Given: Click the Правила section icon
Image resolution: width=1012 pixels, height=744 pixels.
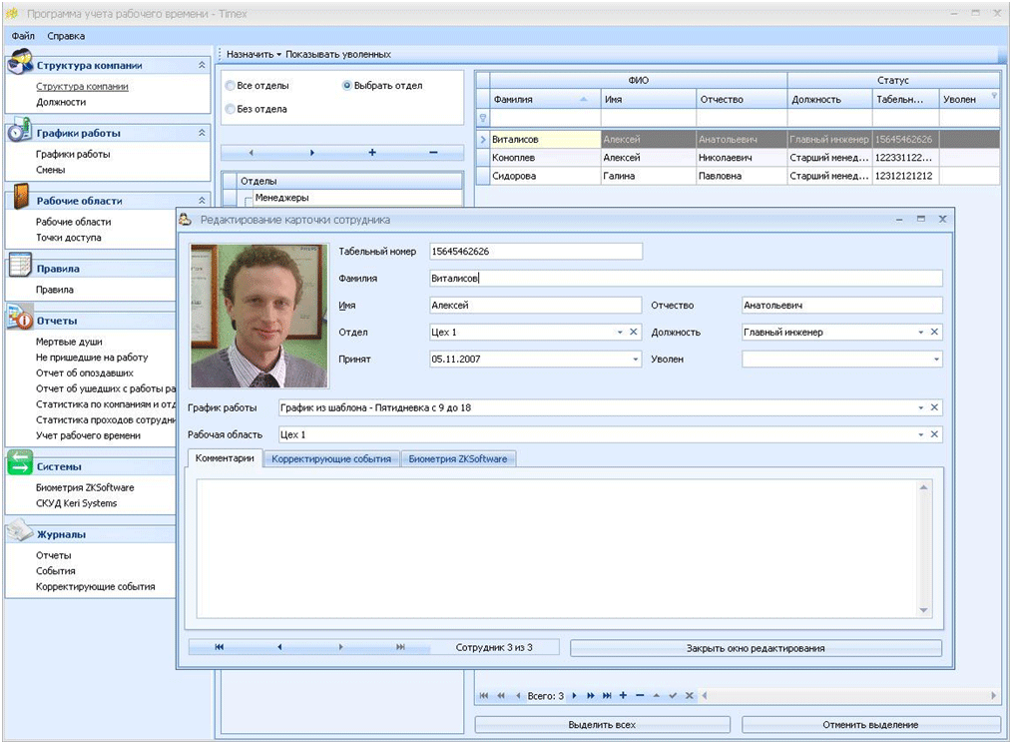Looking at the screenshot, I should click(x=19, y=266).
